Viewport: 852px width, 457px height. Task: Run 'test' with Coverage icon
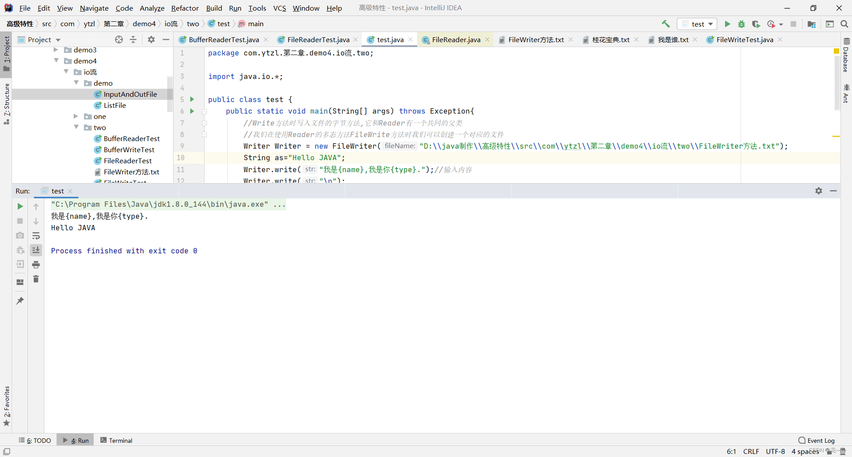756,24
